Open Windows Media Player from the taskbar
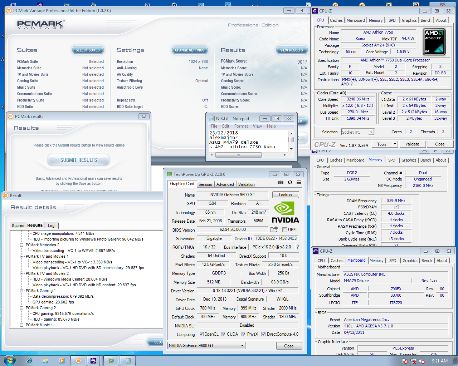Screen dimensions: 458x366 (x=62, y=361)
